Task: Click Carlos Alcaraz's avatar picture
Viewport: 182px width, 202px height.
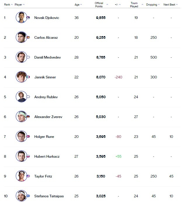Action: [21, 37]
